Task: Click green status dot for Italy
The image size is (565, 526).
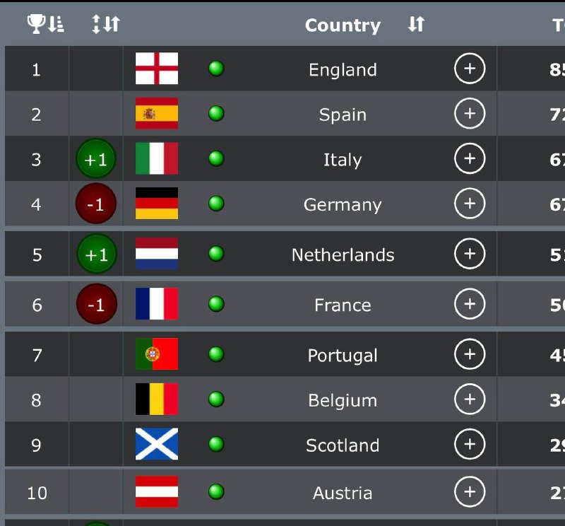Action: coord(216,158)
